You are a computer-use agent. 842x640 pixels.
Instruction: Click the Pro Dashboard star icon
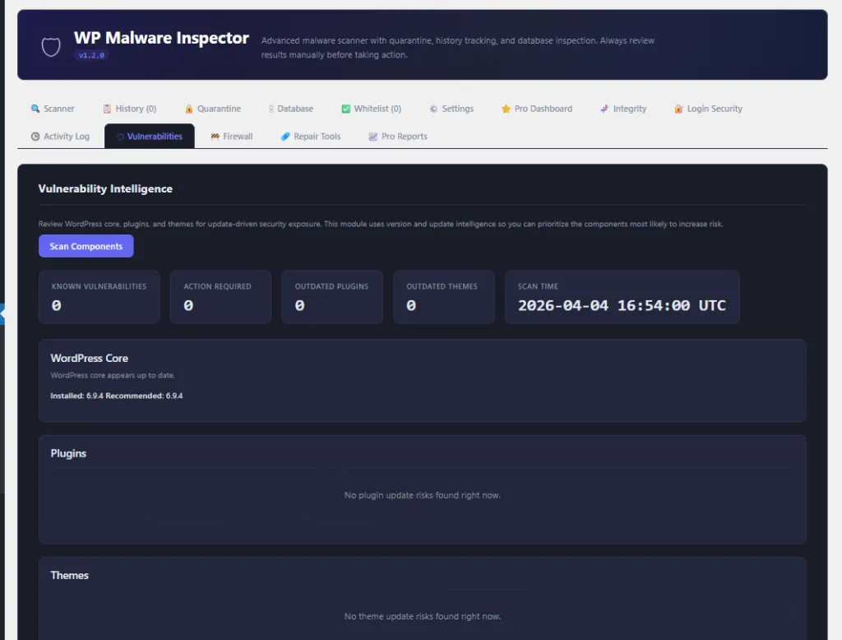pos(507,108)
